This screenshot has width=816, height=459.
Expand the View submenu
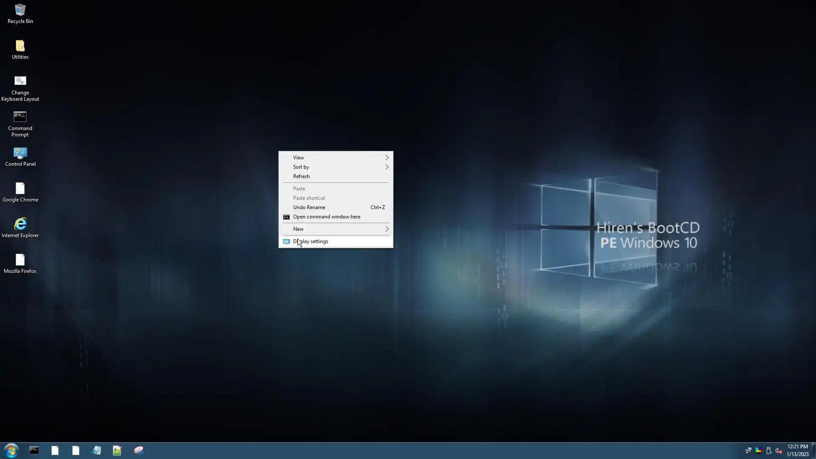(336, 158)
